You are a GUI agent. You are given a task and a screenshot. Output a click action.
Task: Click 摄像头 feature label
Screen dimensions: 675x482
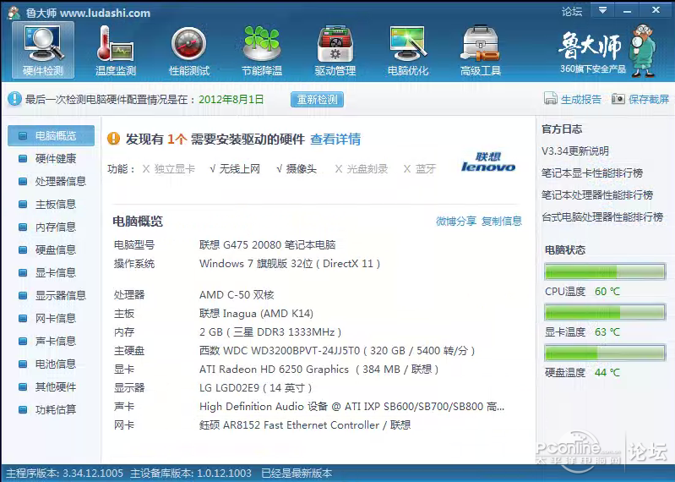click(302, 169)
